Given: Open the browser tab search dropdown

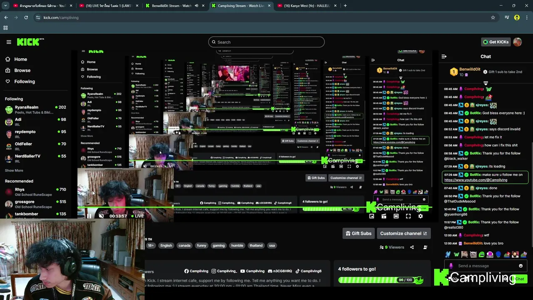Looking at the screenshot, I should pos(6,6).
